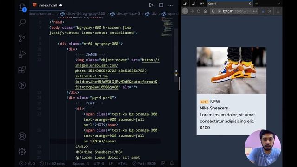Open the Source Control view
Viewport: 297px width, 167px height.
coord(22,38)
